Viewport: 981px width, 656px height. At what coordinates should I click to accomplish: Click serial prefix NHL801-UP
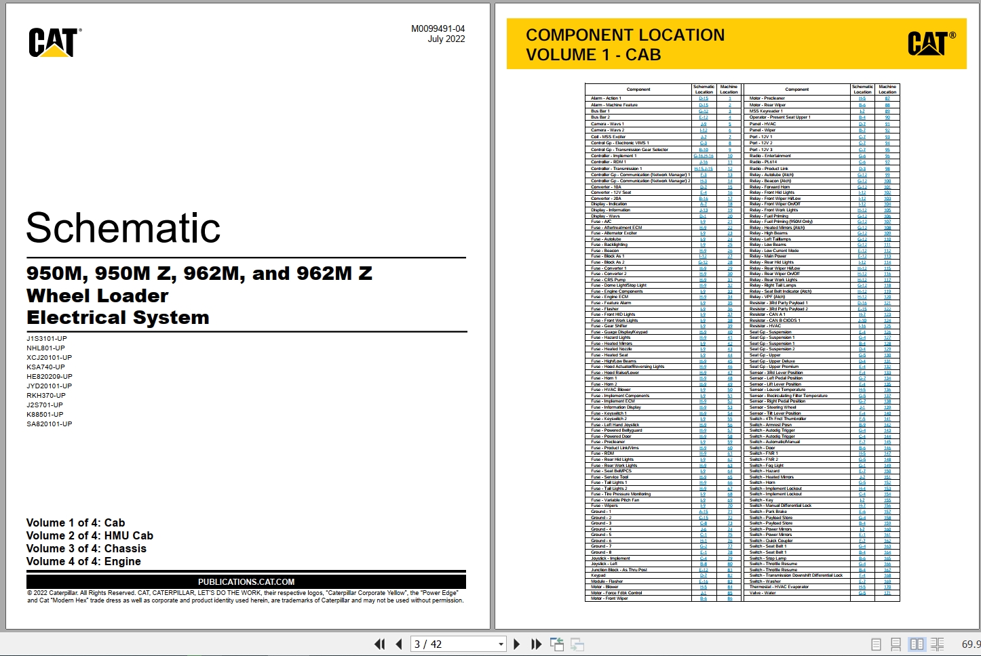46,348
